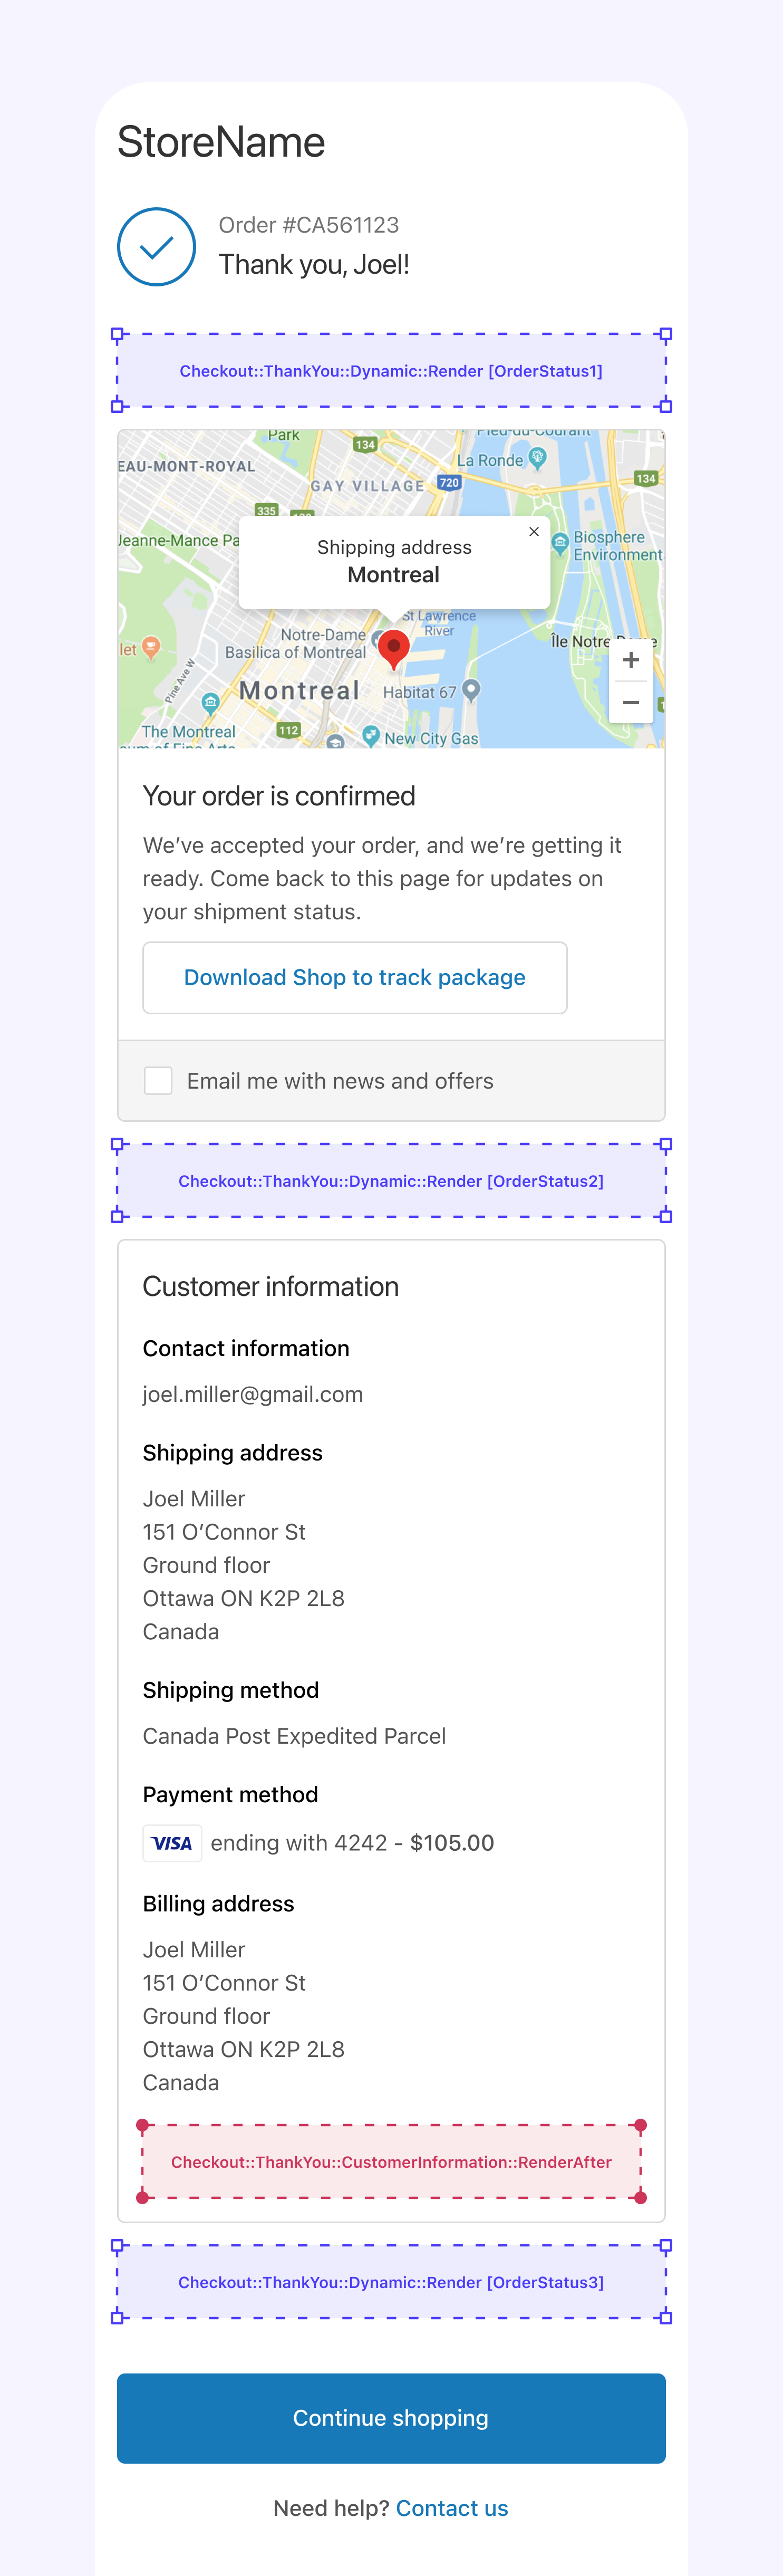This screenshot has width=783, height=2576.
Task: Select the OrderStatus3 dynamic render placeholder
Action: [391, 2282]
